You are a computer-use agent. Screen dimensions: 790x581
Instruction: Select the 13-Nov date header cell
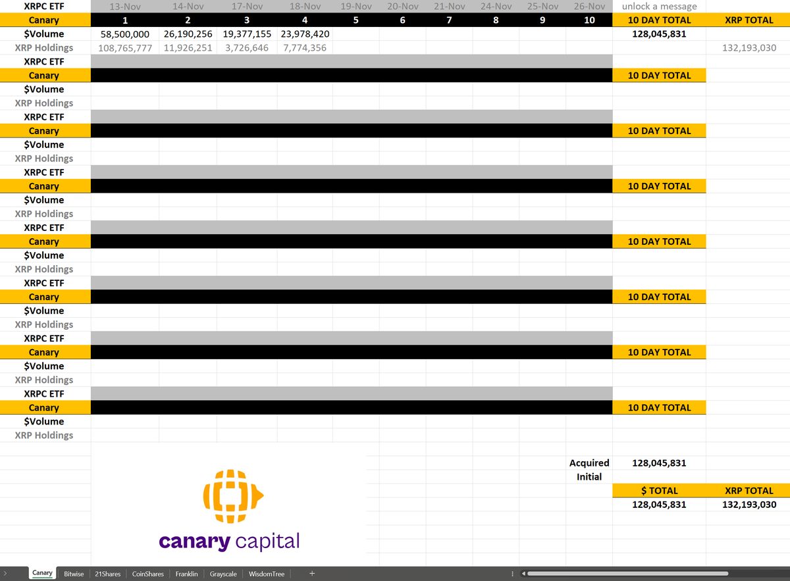coord(125,6)
